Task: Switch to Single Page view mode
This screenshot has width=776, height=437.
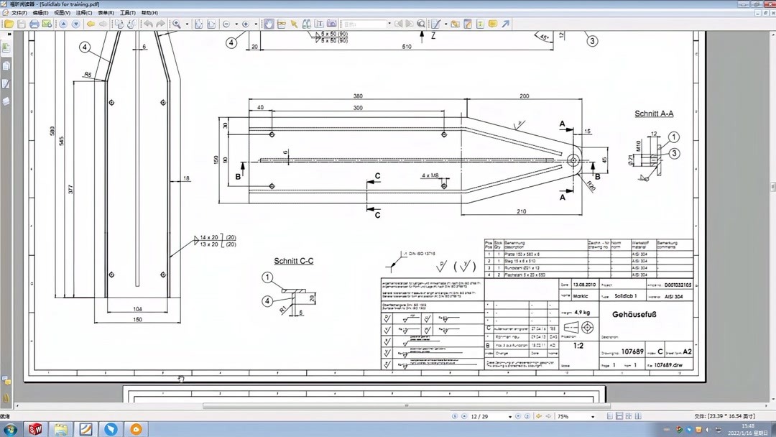Action: point(609,415)
